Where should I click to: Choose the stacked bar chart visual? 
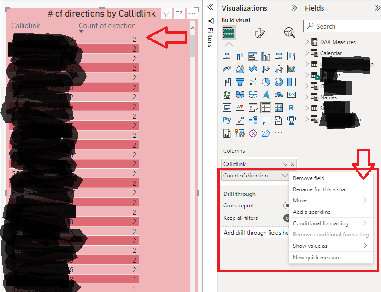227,56
